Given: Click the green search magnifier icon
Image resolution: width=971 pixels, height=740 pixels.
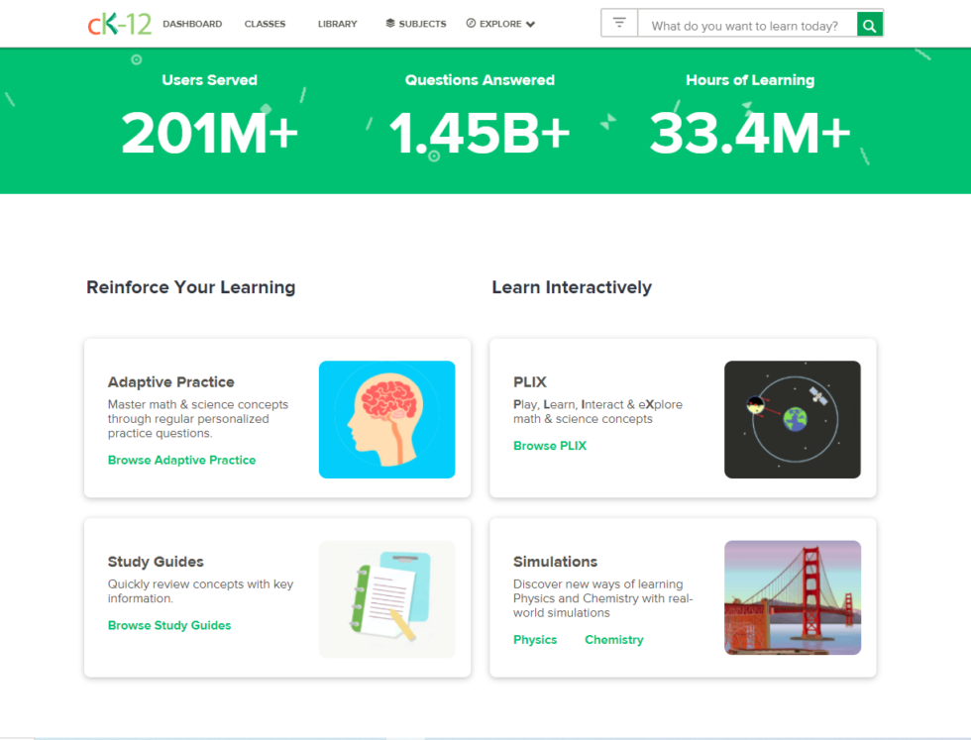Looking at the screenshot, I should click(x=869, y=23).
